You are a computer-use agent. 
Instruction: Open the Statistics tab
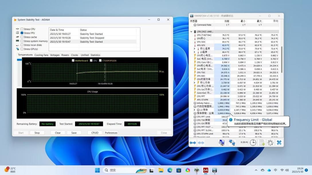point(95,55)
